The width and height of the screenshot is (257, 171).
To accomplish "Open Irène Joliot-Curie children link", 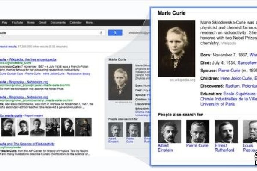I will pos(236,78).
